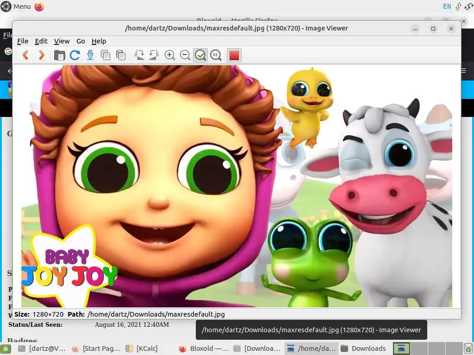Click the Image Viewer title bar text
Image resolution: width=474 pixels, height=355 pixels.
(237, 28)
